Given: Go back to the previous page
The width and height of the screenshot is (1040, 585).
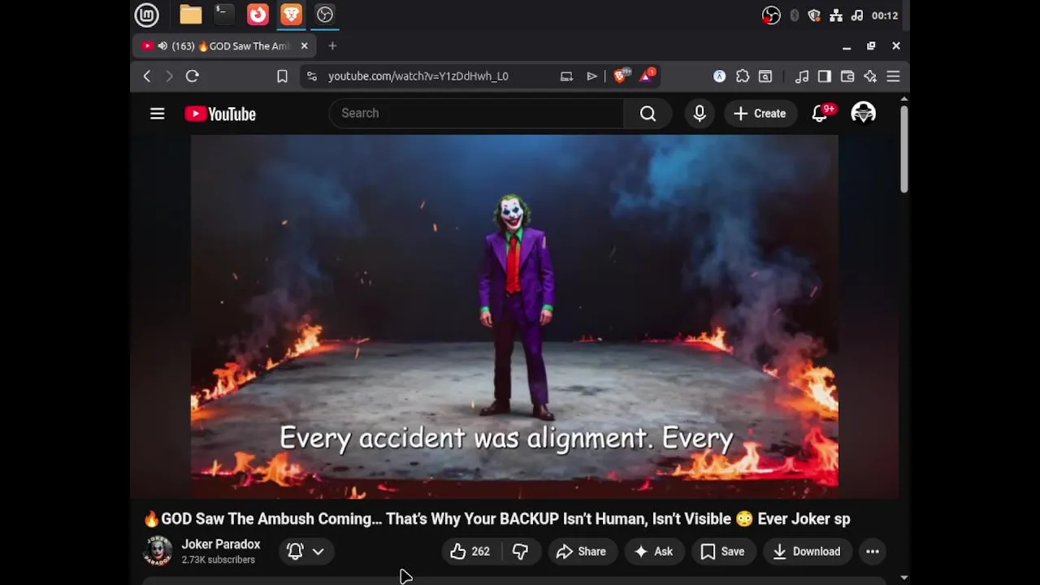Looking at the screenshot, I should tap(147, 76).
